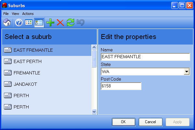Confirm changes with the OK button

click(123, 122)
